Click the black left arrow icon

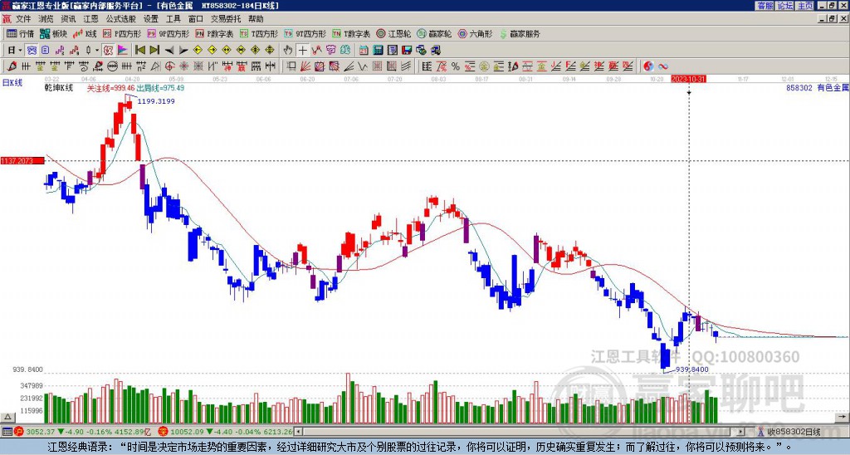169,51
